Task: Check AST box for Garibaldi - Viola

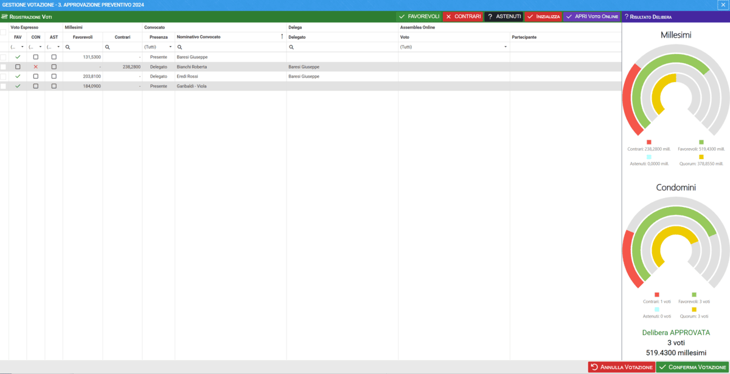Action: pyautogui.click(x=54, y=86)
